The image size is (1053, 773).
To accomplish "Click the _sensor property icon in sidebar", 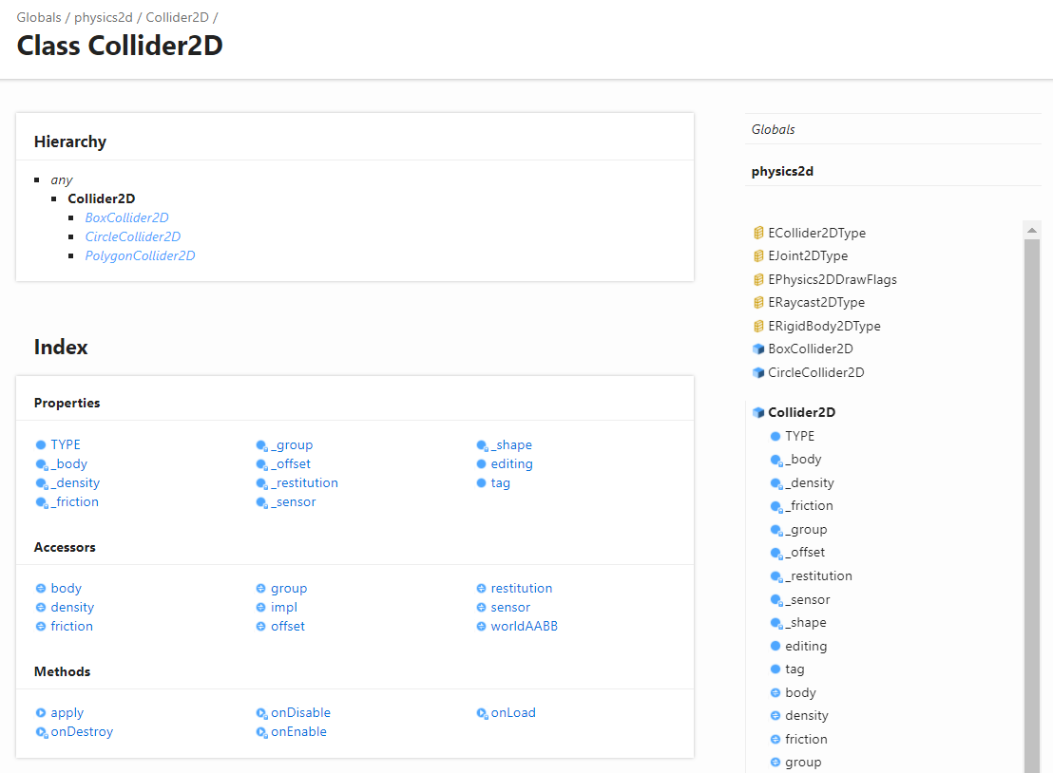I will tap(776, 600).
